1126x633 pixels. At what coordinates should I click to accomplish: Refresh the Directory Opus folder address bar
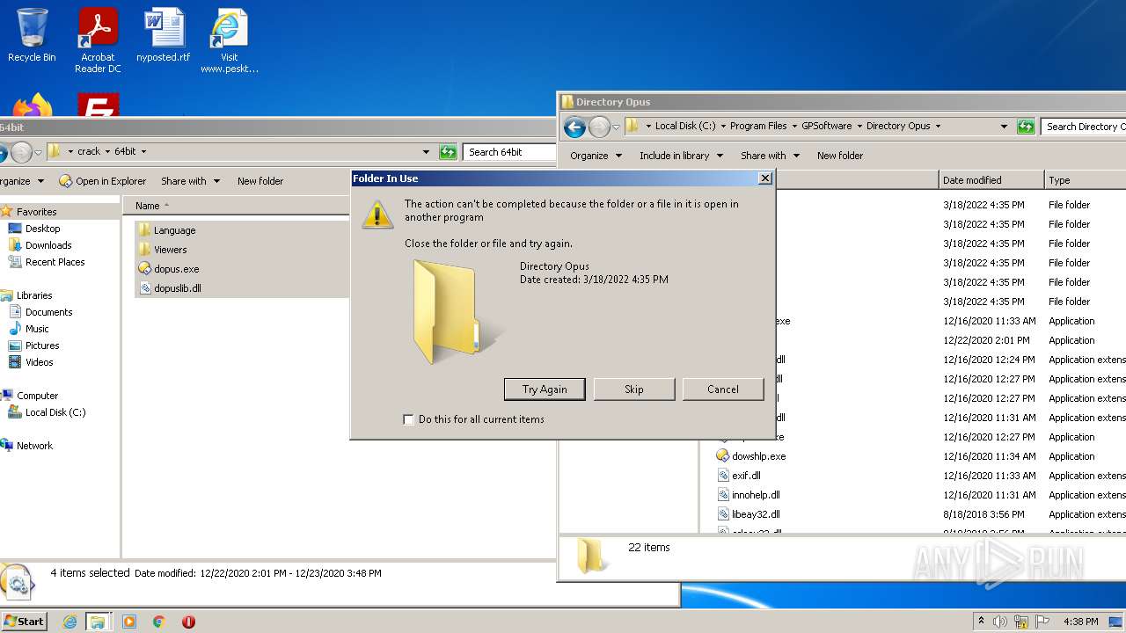point(1026,127)
